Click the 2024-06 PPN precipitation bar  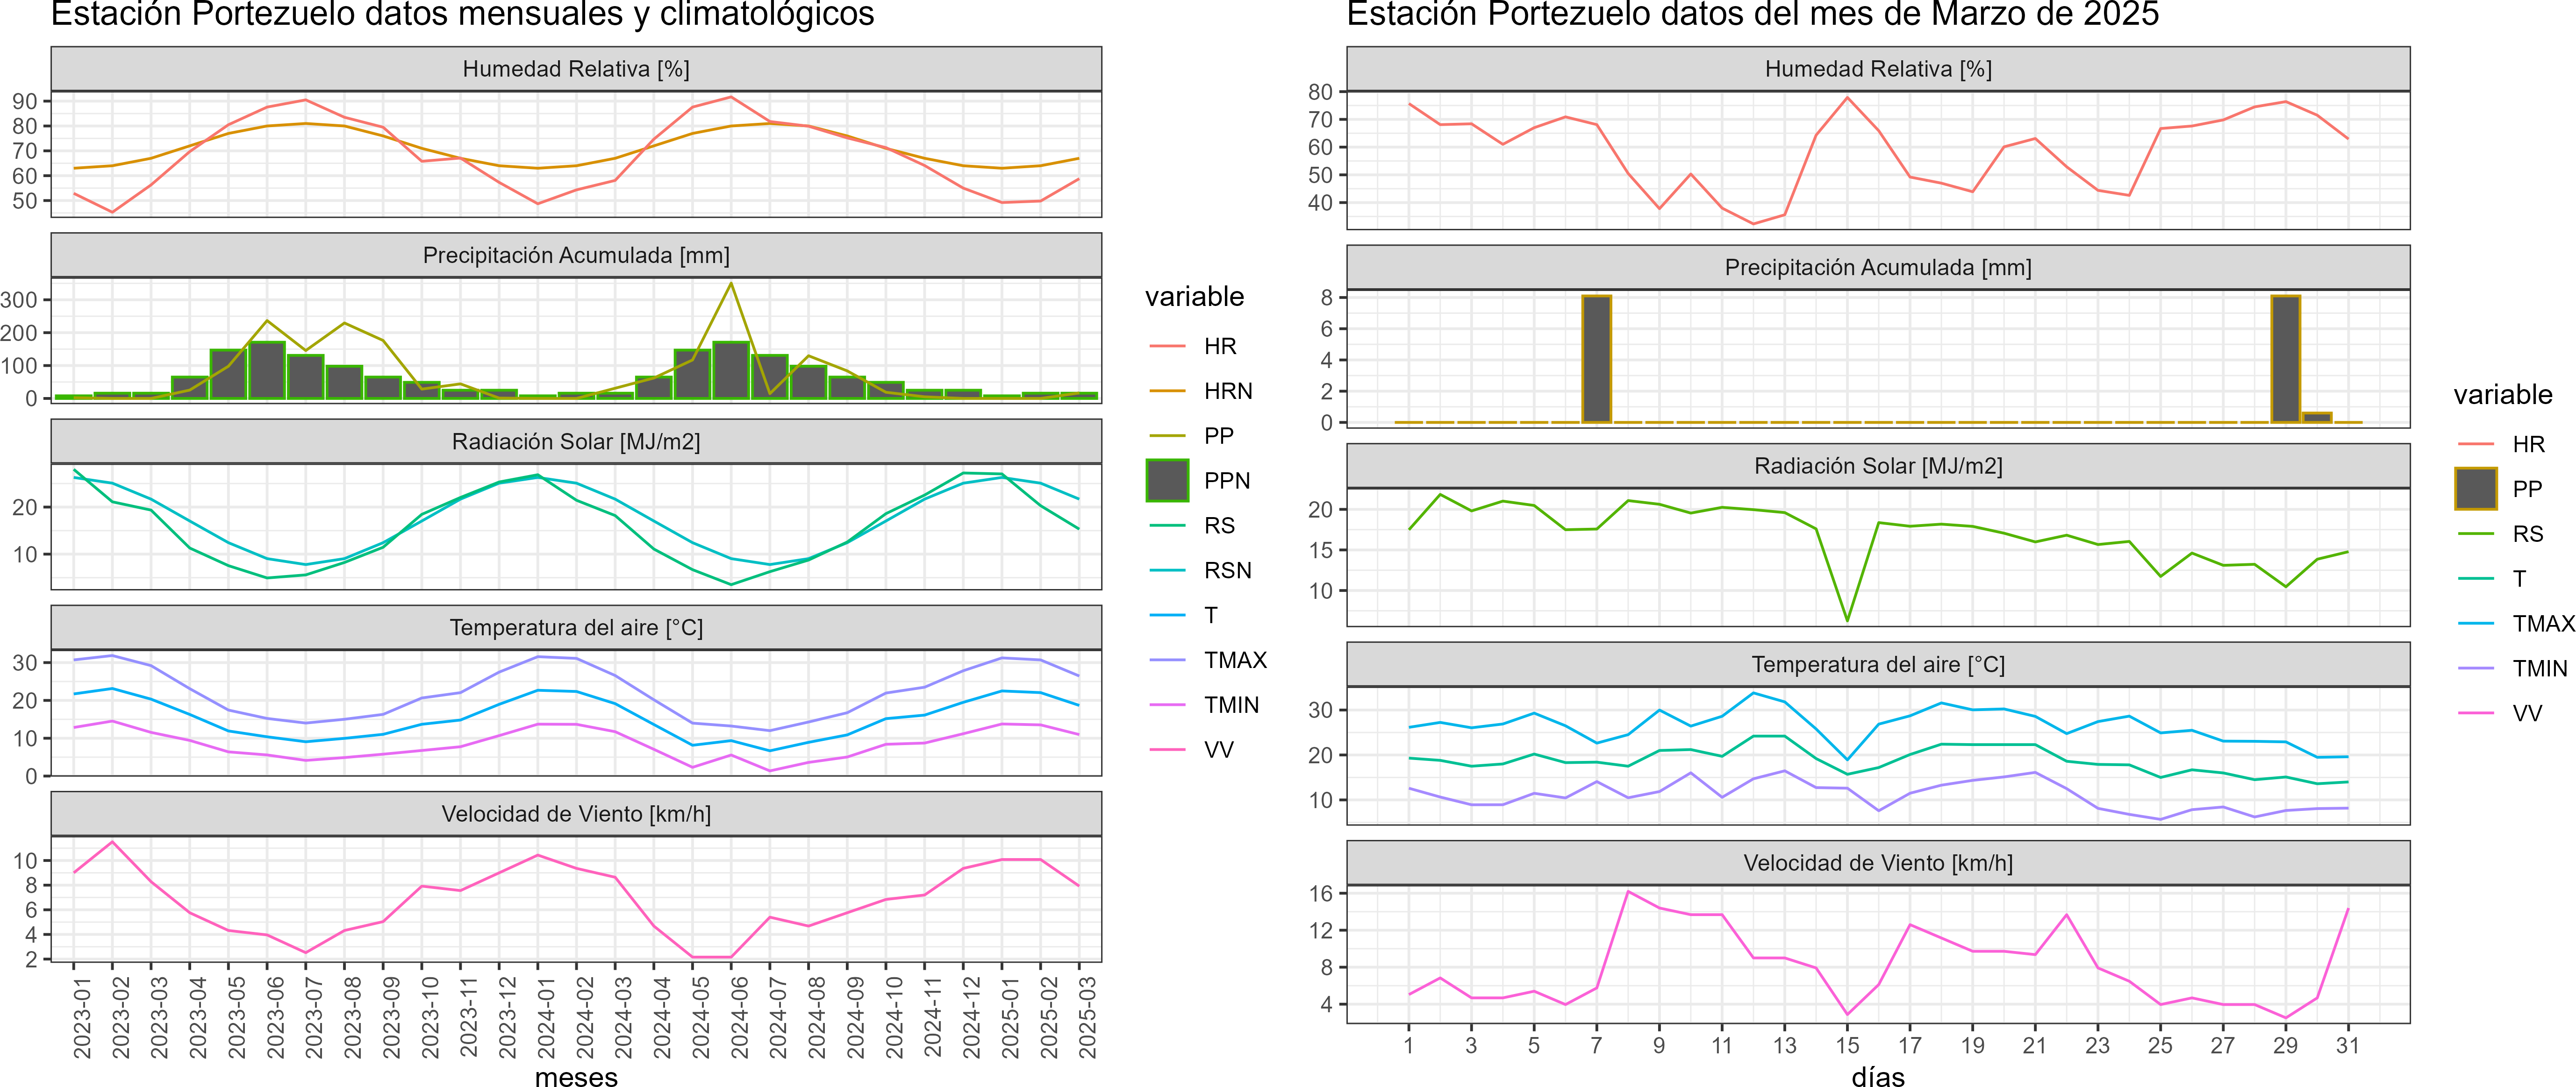point(731,369)
